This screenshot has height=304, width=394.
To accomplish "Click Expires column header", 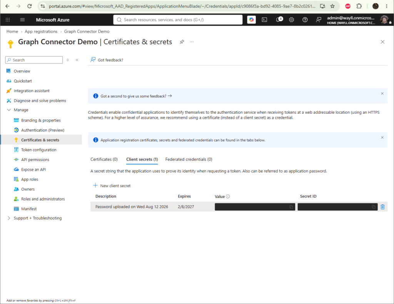I will coord(184,196).
